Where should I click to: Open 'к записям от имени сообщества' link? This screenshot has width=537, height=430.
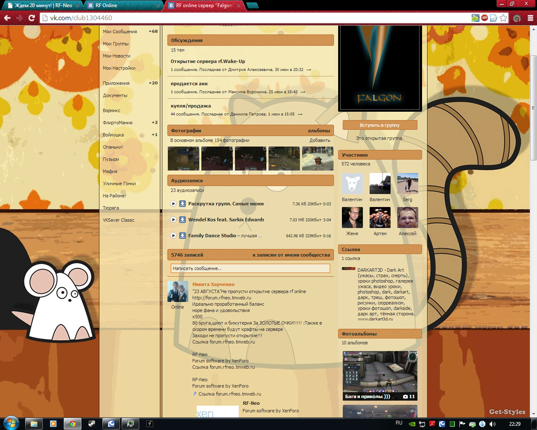(x=291, y=255)
